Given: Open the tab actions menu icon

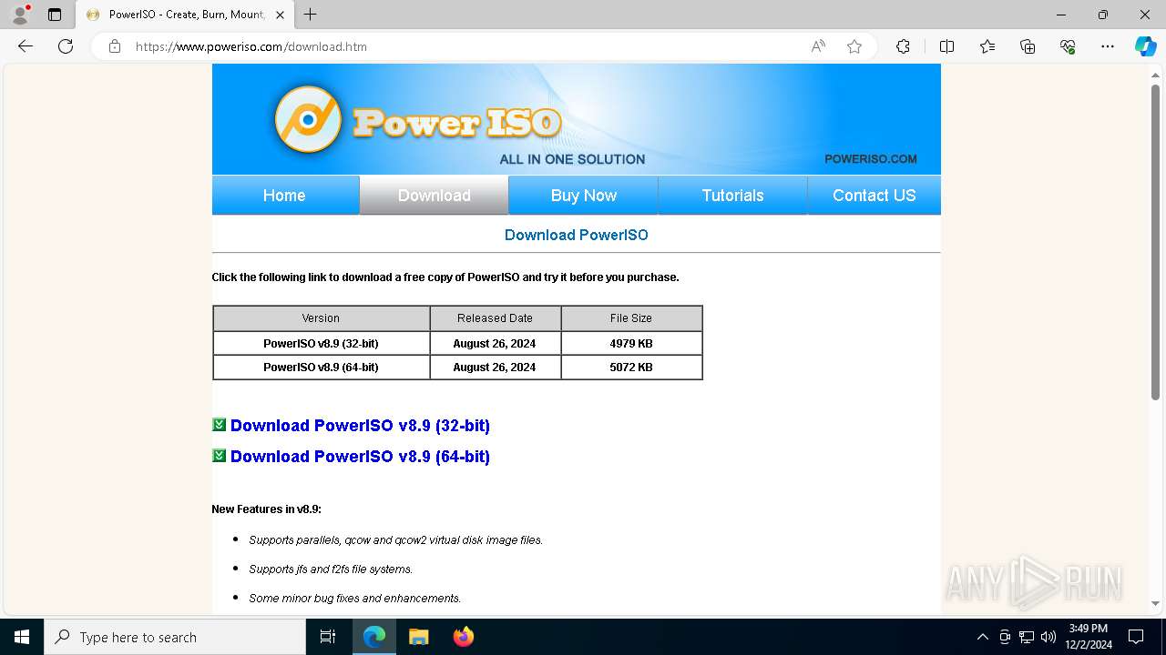Looking at the screenshot, I should point(55,15).
